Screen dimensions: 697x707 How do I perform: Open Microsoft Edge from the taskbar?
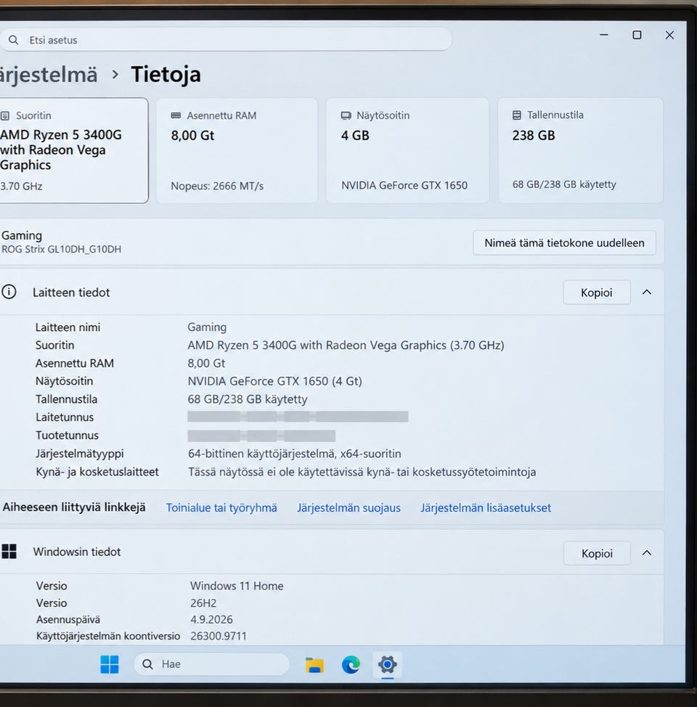(x=351, y=664)
